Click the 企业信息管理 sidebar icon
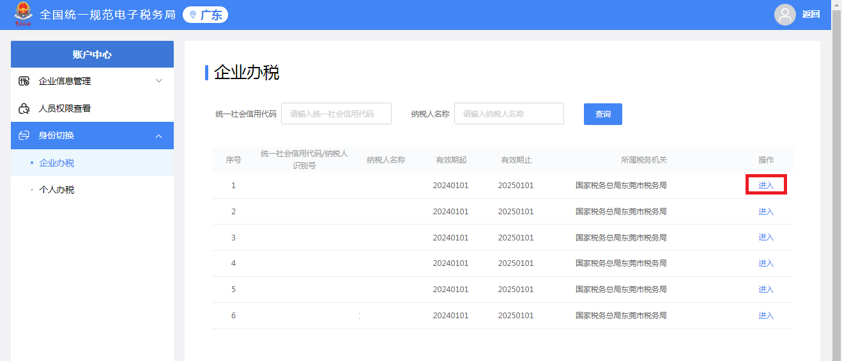Viewport: 842px width, 361px height. click(x=24, y=81)
